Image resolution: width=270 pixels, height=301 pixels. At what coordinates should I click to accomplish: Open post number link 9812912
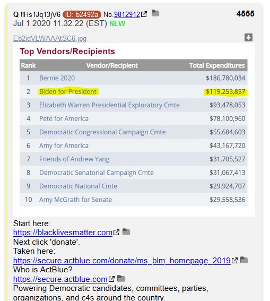pyautogui.click(x=127, y=14)
